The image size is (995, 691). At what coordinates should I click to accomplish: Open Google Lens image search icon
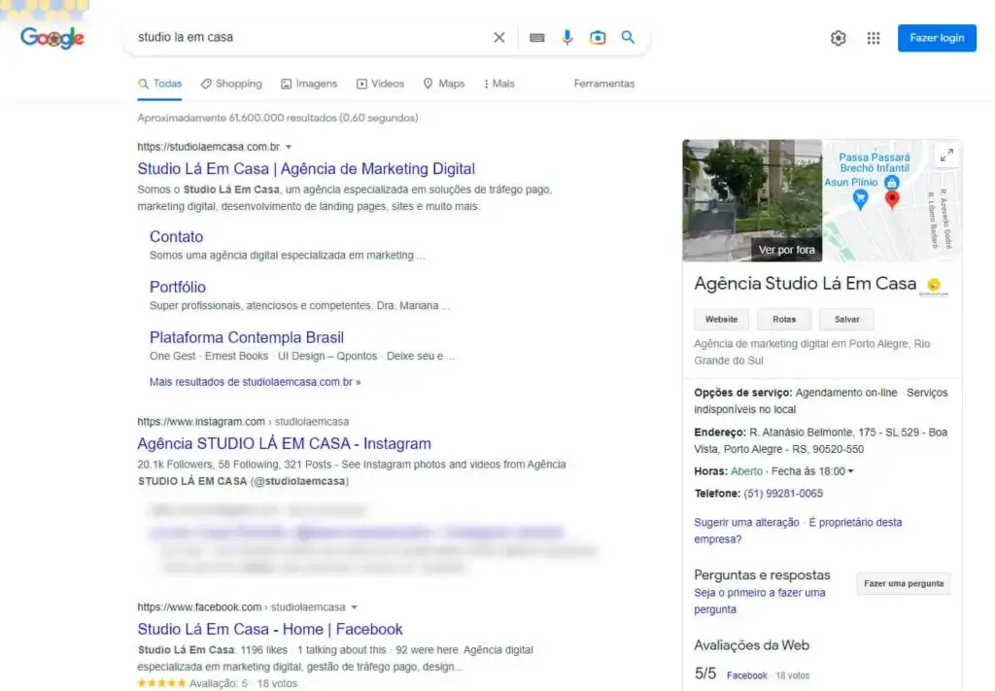[x=598, y=38]
